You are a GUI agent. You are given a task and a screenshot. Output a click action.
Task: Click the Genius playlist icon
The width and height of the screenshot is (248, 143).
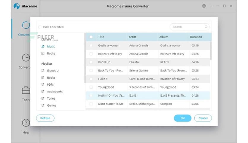click(43, 105)
